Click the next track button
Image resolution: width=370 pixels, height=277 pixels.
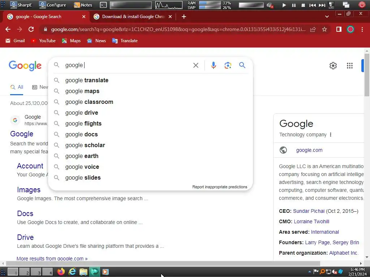point(322,5)
